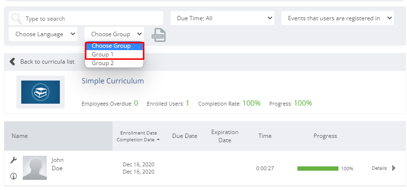Image resolution: width=407 pixels, height=190 pixels.
Task: Export list with the Excel icon
Action: click(158, 35)
